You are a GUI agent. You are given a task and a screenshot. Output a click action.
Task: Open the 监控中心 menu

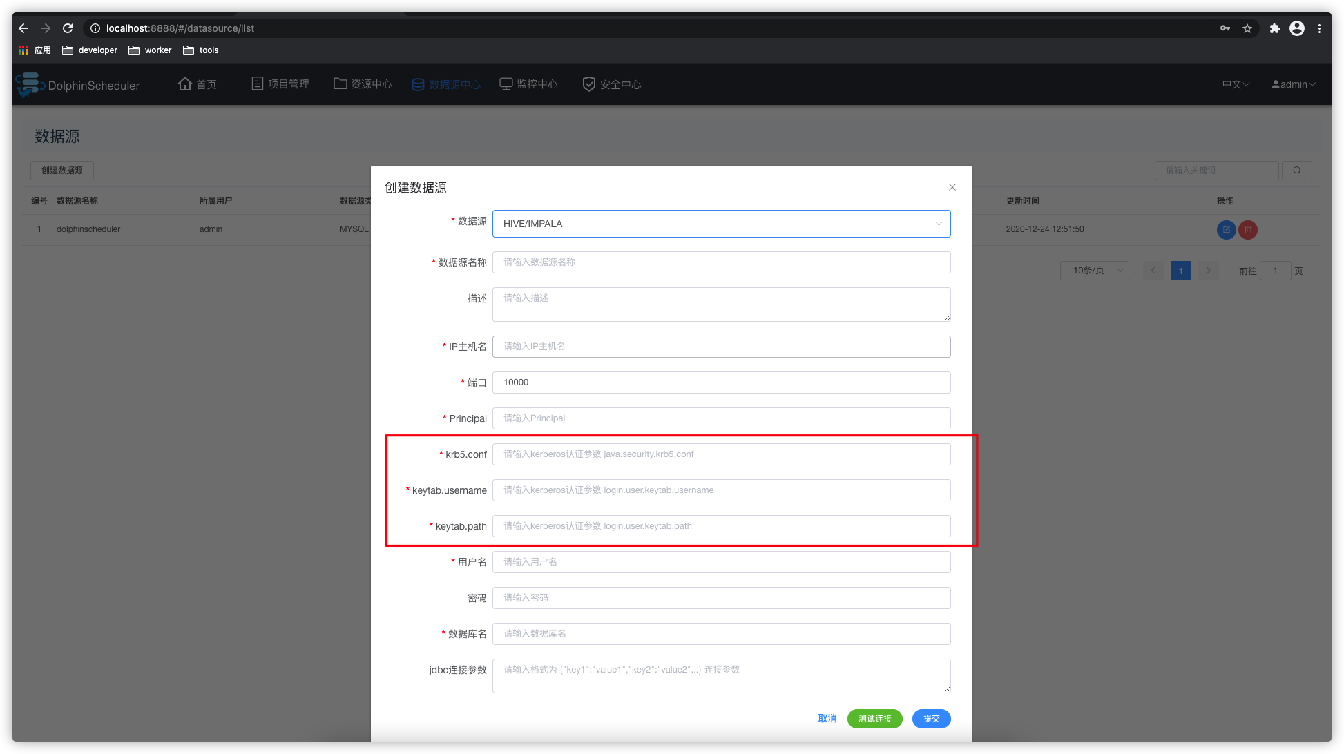tap(528, 84)
